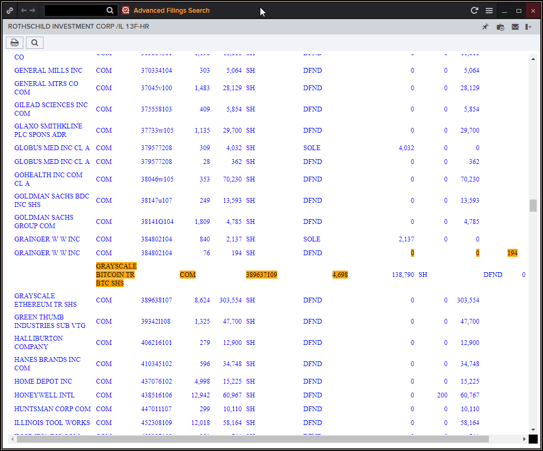
Task: Select GENERAL MILLS INC text
Action: (48, 71)
